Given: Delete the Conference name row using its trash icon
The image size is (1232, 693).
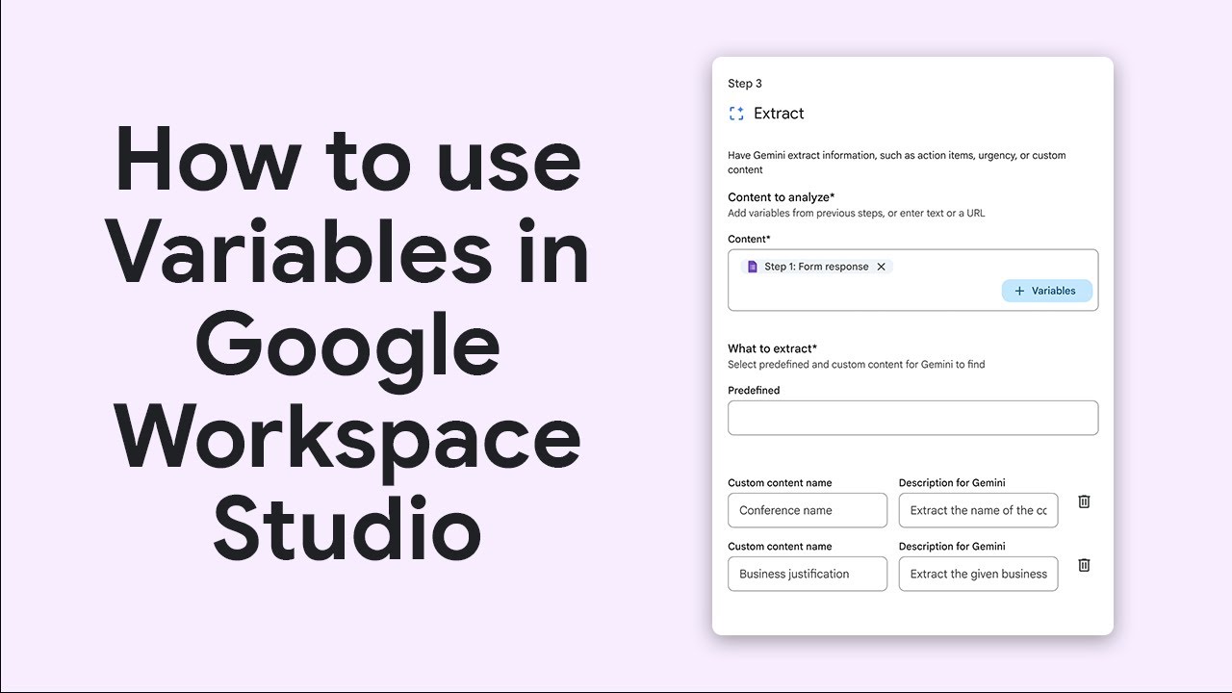Looking at the screenshot, I should (x=1084, y=501).
